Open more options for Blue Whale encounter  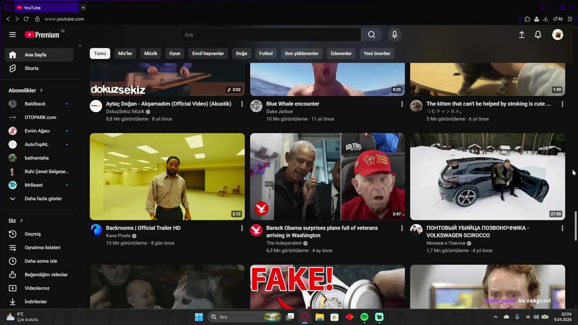click(402, 104)
